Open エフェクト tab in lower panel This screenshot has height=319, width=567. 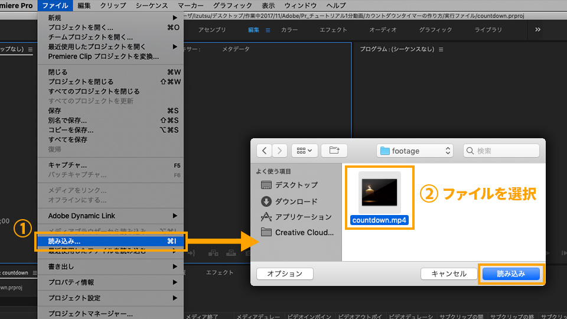coord(220,272)
